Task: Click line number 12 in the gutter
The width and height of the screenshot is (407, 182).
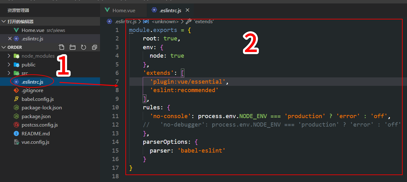Action: 115,125
